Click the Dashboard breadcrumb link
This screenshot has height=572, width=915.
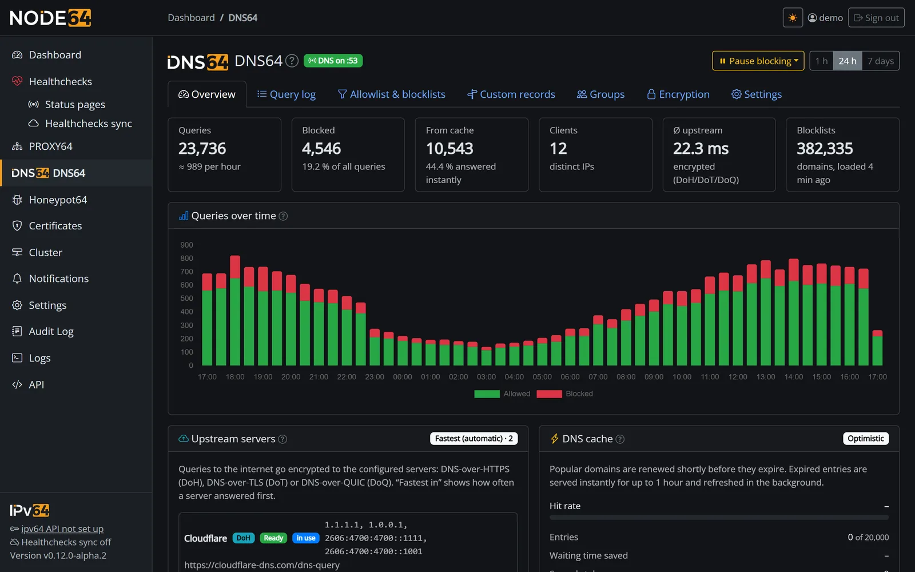(x=191, y=18)
